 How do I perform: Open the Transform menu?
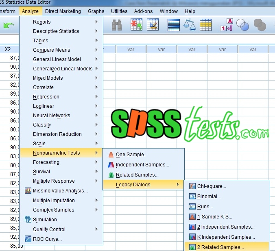click(8, 11)
